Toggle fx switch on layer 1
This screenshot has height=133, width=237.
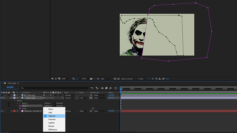pos(51,95)
